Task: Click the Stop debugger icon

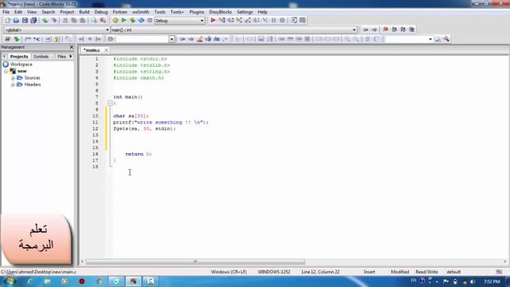Action: click(x=282, y=21)
